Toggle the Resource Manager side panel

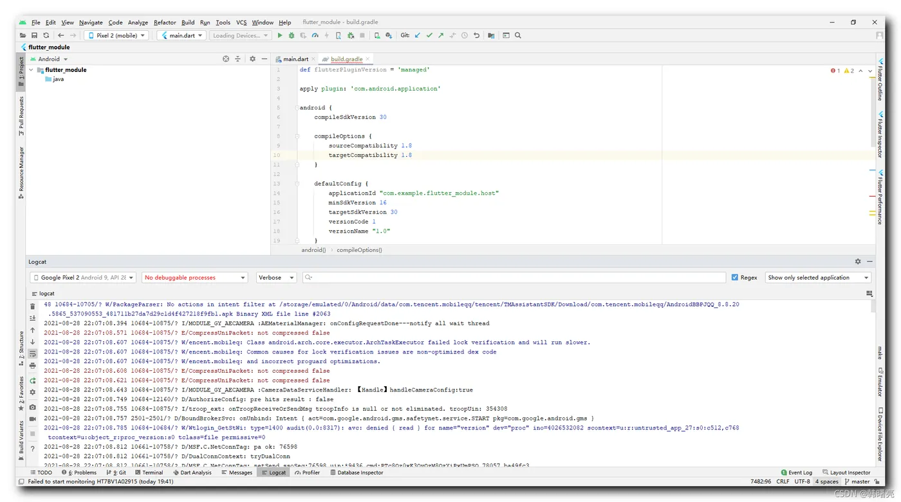[x=21, y=173]
